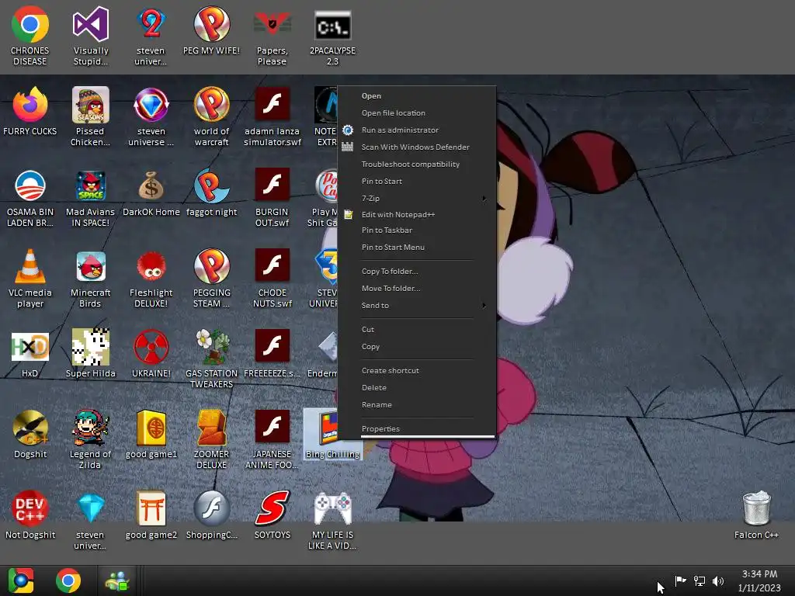Choose Cut in the context menu
This screenshot has width=795, height=596.
417,329
